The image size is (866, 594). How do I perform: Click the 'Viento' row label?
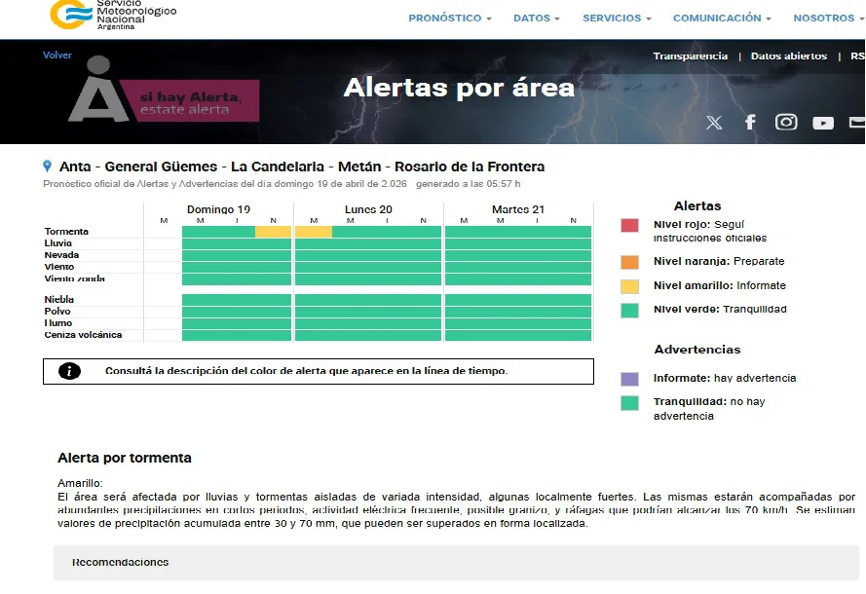click(59, 267)
